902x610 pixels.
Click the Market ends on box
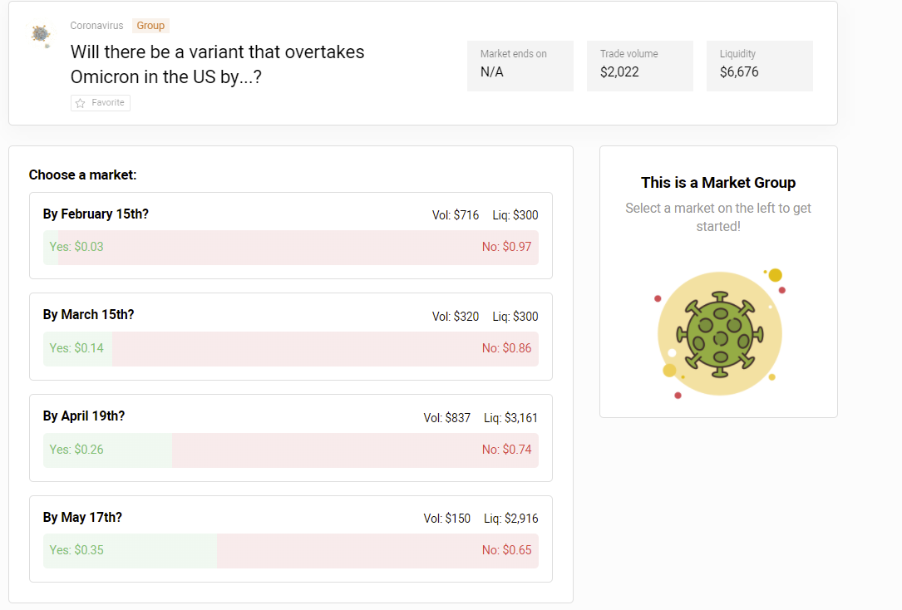[520, 65]
